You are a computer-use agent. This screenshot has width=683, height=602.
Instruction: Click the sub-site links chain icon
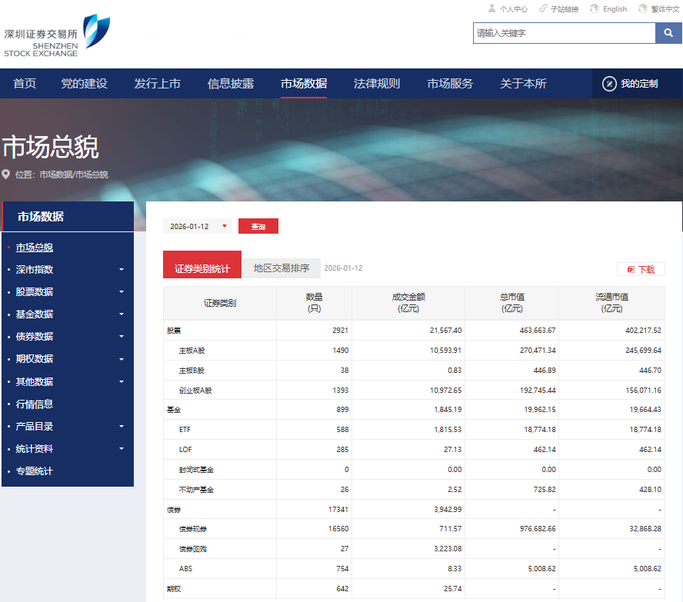click(543, 8)
